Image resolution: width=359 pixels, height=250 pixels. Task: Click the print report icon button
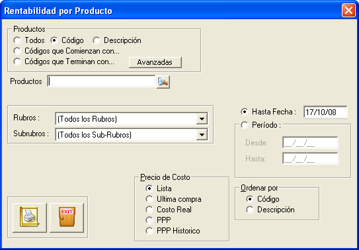coord(30,218)
